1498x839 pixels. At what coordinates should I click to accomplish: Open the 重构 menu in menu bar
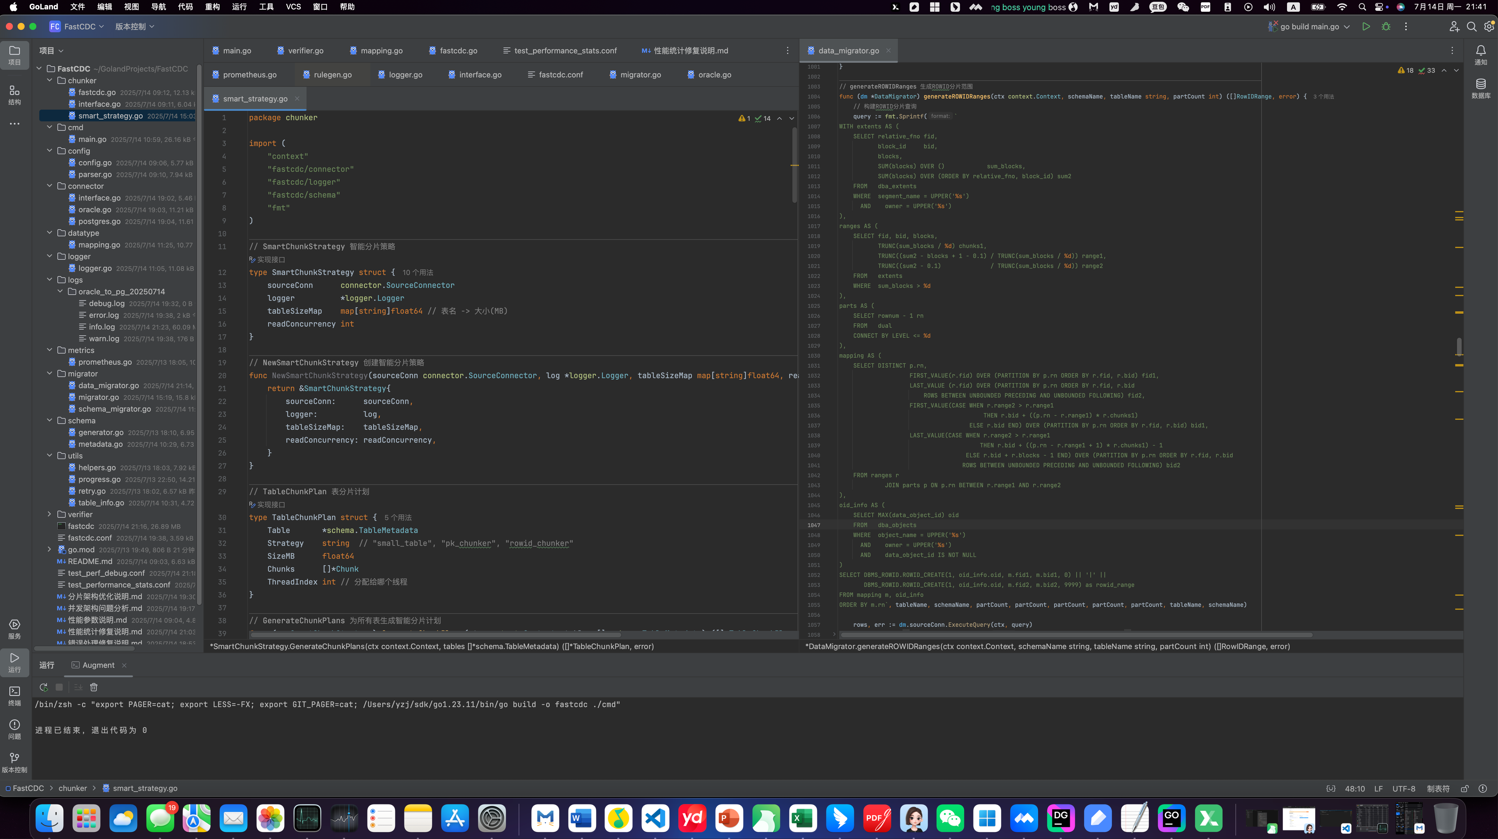212,7
